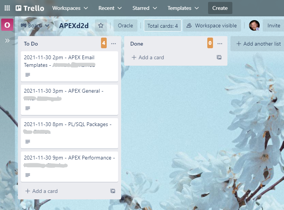The image size is (284, 210).
Task: Open the Workspaces dropdown menu
Action: pos(70,8)
